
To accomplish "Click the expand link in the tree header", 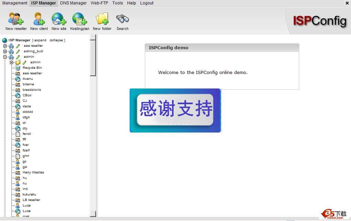I will [x=40, y=40].
